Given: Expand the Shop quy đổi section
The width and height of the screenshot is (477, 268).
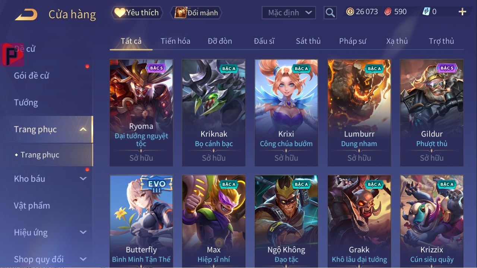Looking at the screenshot, I should pos(83,259).
